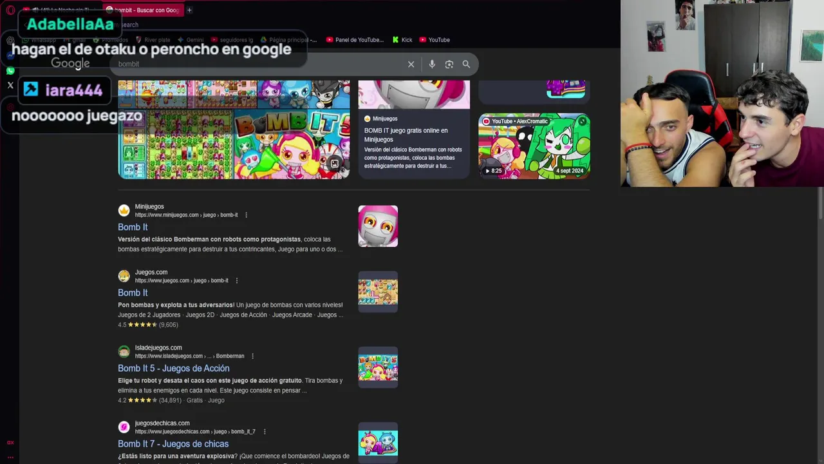This screenshot has height=464, width=824.
Task: Open Google Lens image search icon
Action: (449, 64)
